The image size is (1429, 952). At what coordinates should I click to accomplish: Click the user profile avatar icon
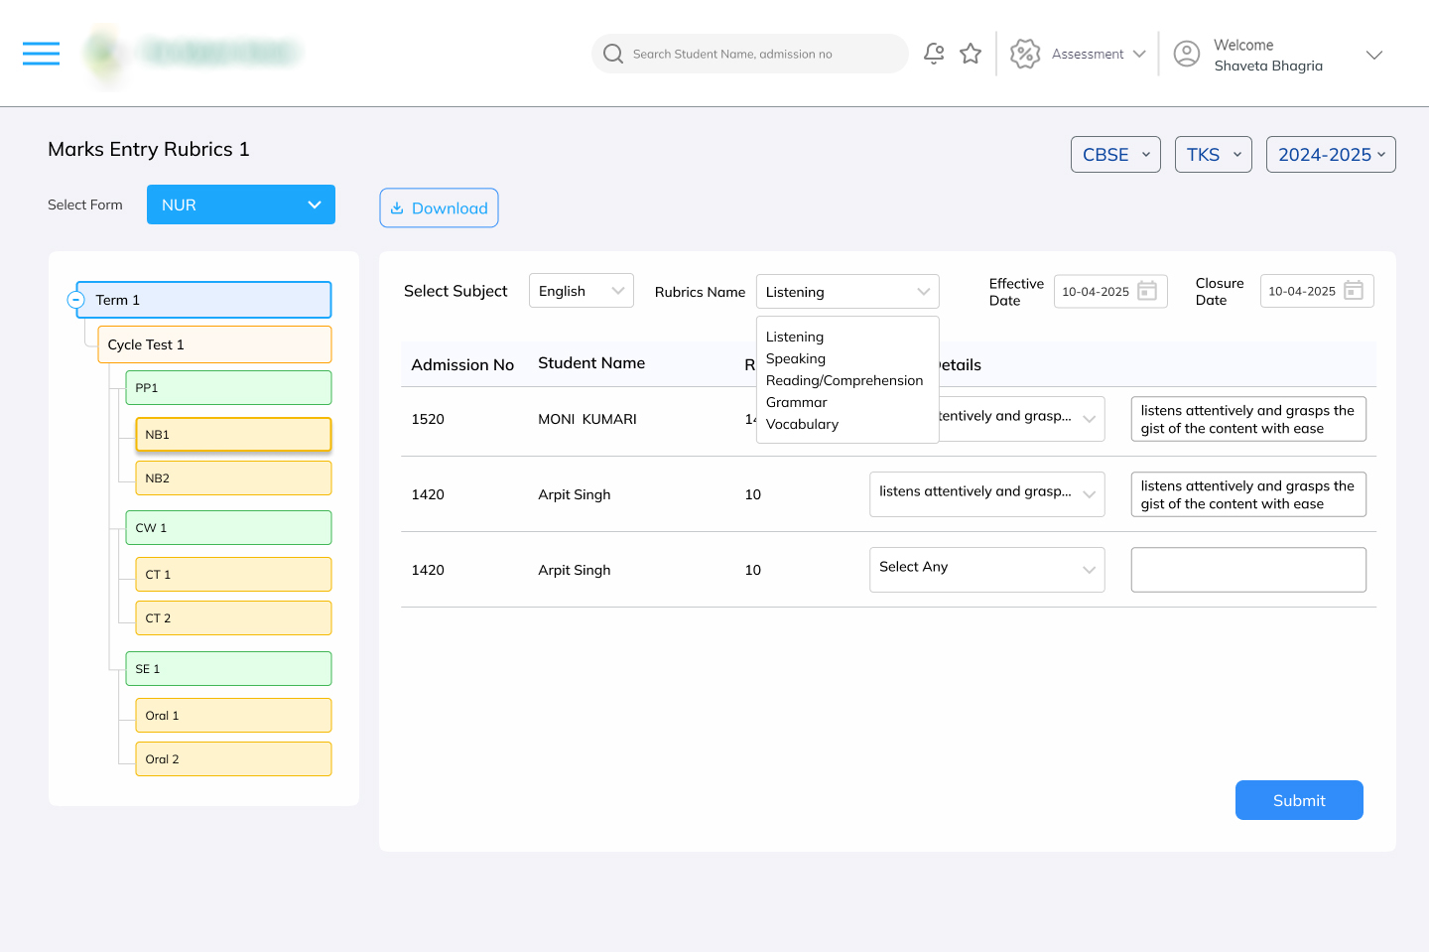[x=1187, y=54]
